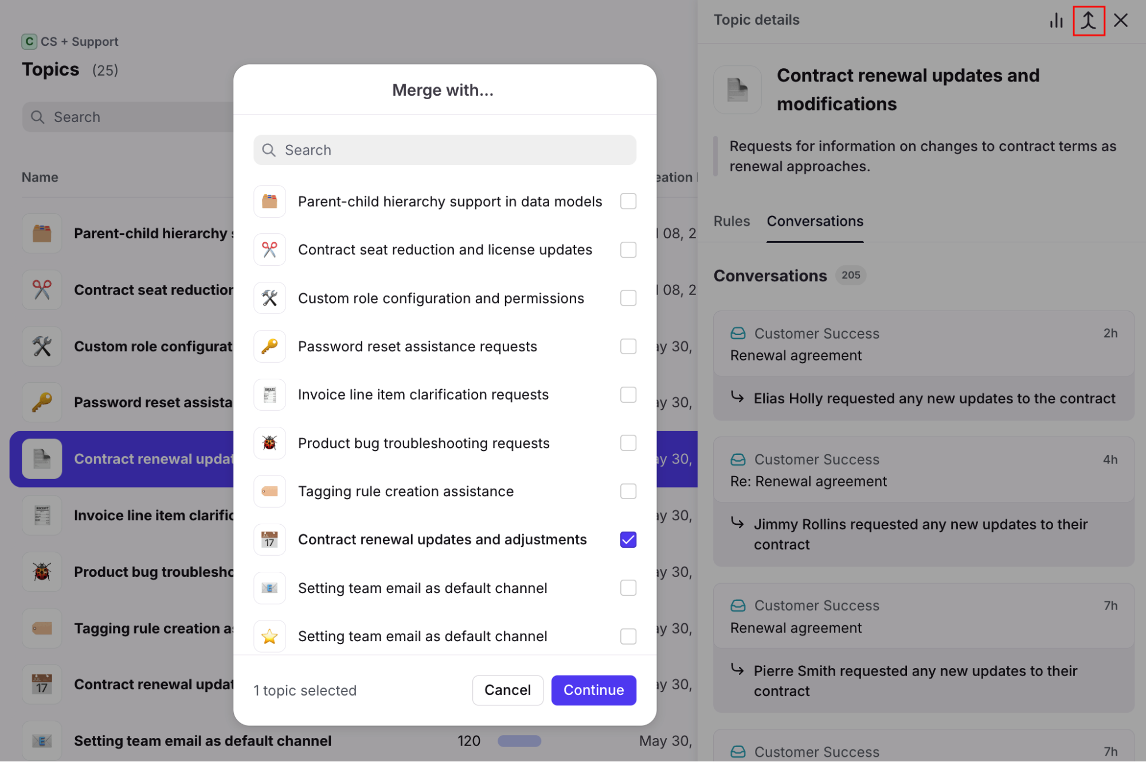Check Invoice line item clarification requests

[x=628, y=395]
